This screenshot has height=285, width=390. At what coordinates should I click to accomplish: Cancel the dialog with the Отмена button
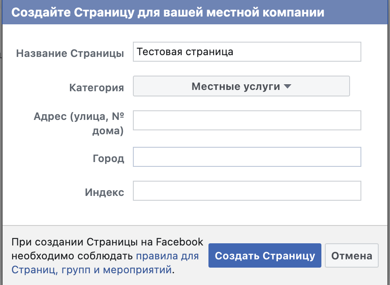351,255
